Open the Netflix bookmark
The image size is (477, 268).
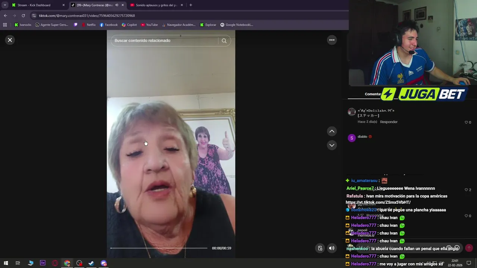pyautogui.click(x=89, y=25)
